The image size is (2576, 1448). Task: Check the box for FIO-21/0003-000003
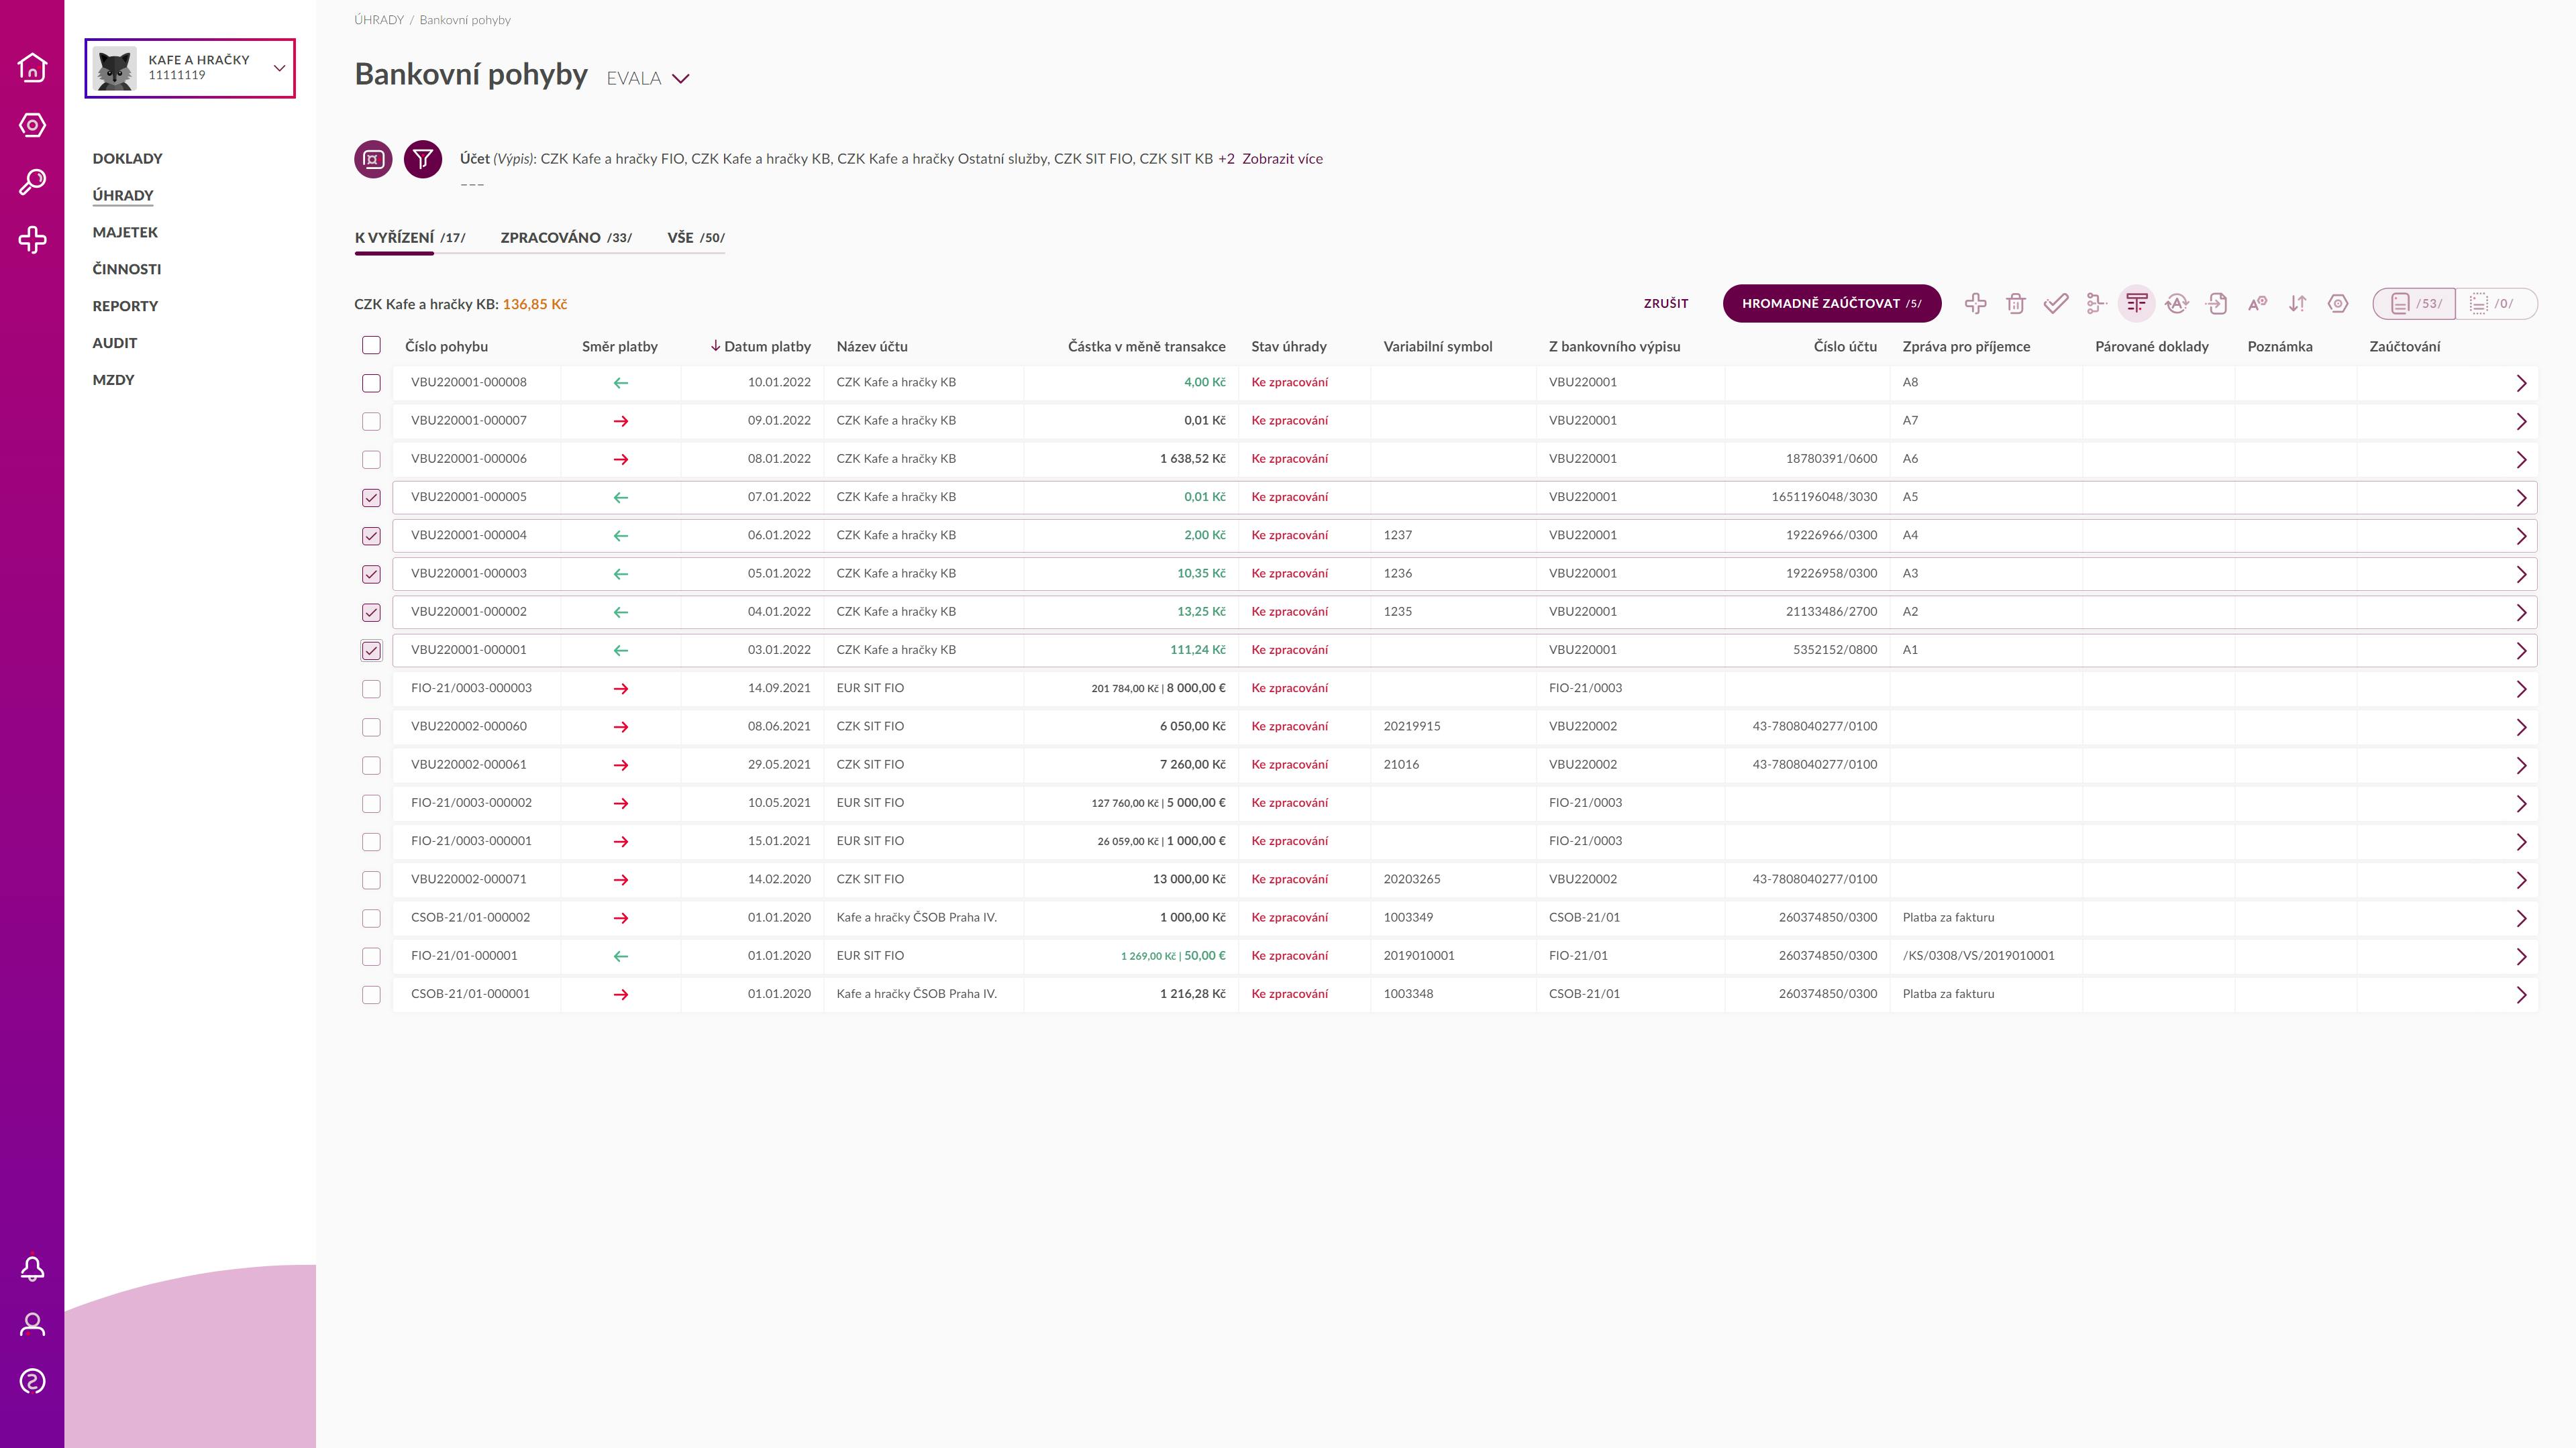click(x=371, y=689)
